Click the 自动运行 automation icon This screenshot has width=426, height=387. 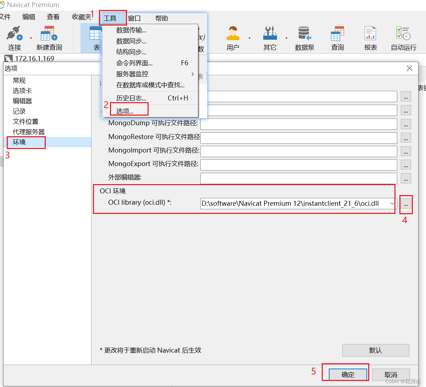coord(403,33)
